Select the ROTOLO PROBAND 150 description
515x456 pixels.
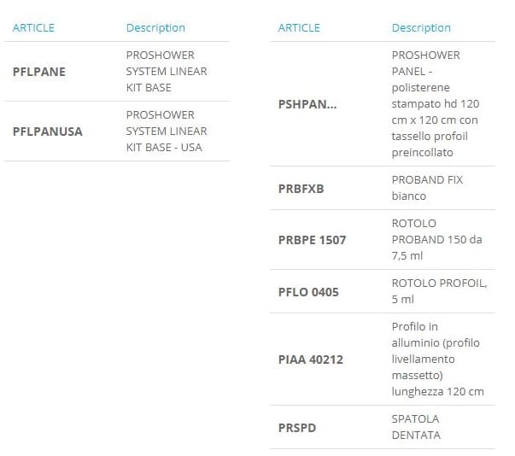436,240
